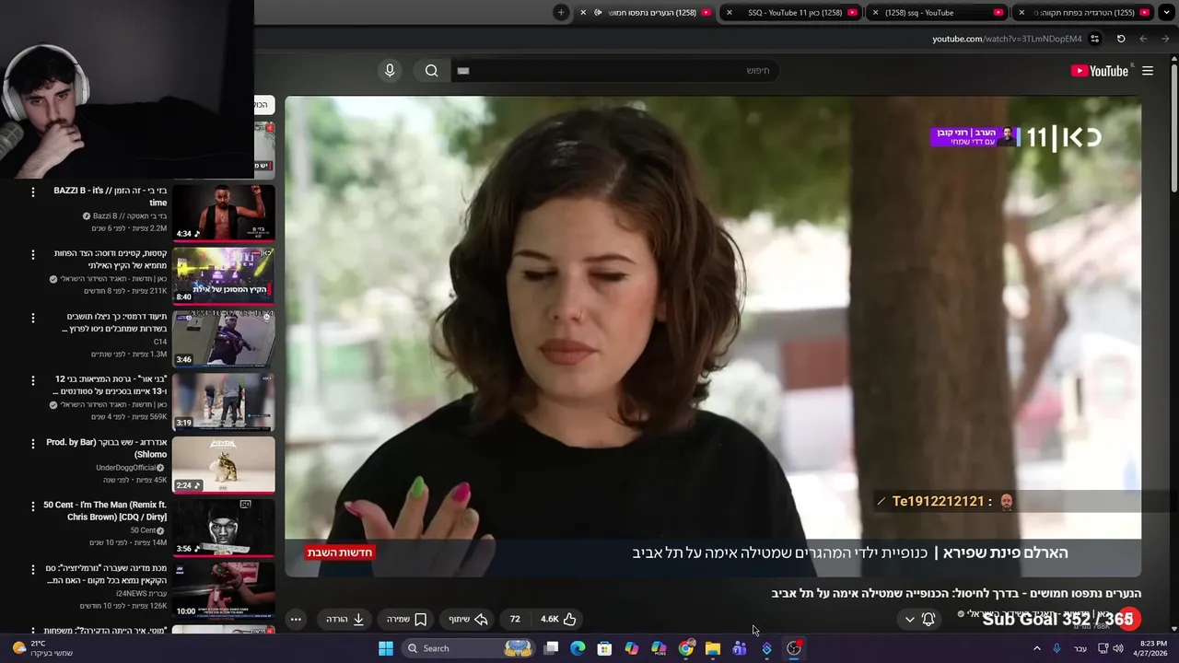Close the '(1258) ssq - YouTube' tab
The image size is (1179, 663).
tap(875, 12)
